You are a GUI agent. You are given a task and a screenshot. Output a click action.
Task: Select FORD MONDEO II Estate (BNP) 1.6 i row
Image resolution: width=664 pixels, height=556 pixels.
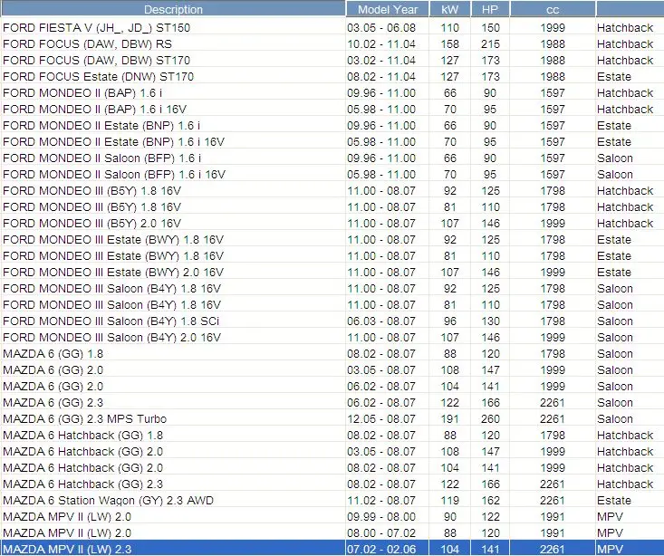tap(332, 126)
